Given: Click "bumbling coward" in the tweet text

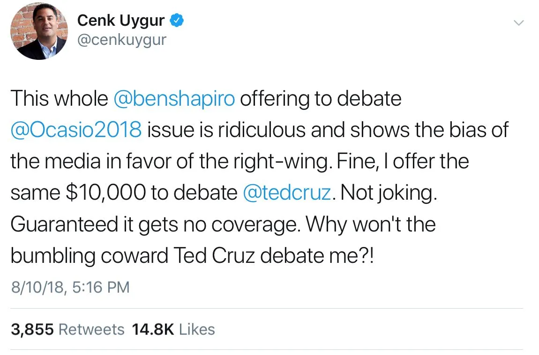Looking at the screenshot, I should point(89,255).
